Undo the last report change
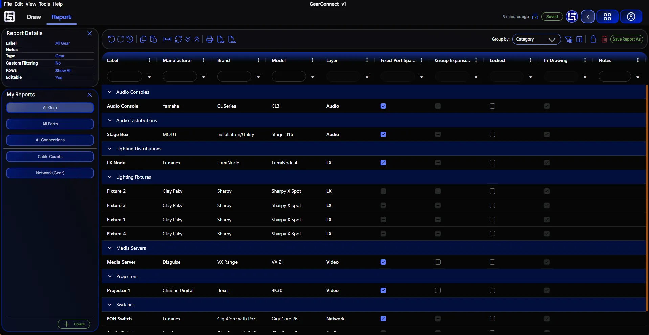Viewport: 649px width, 335px height. coord(112,39)
